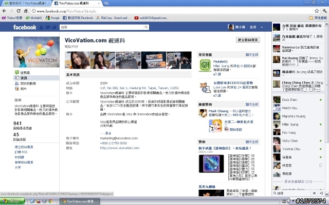Expand more description with the 更多 link
The width and height of the screenshot is (329, 205).
pos(108,133)
